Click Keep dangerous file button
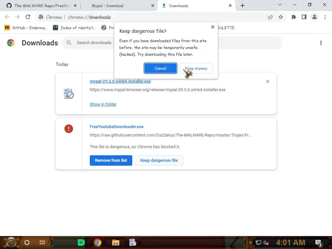 [x=159, y=160]
